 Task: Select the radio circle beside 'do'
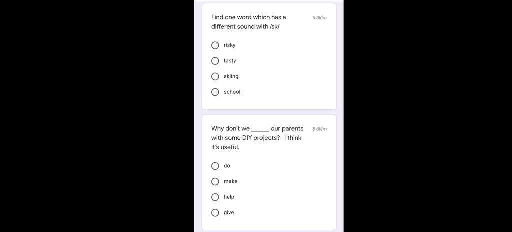[x=215, y=166]
